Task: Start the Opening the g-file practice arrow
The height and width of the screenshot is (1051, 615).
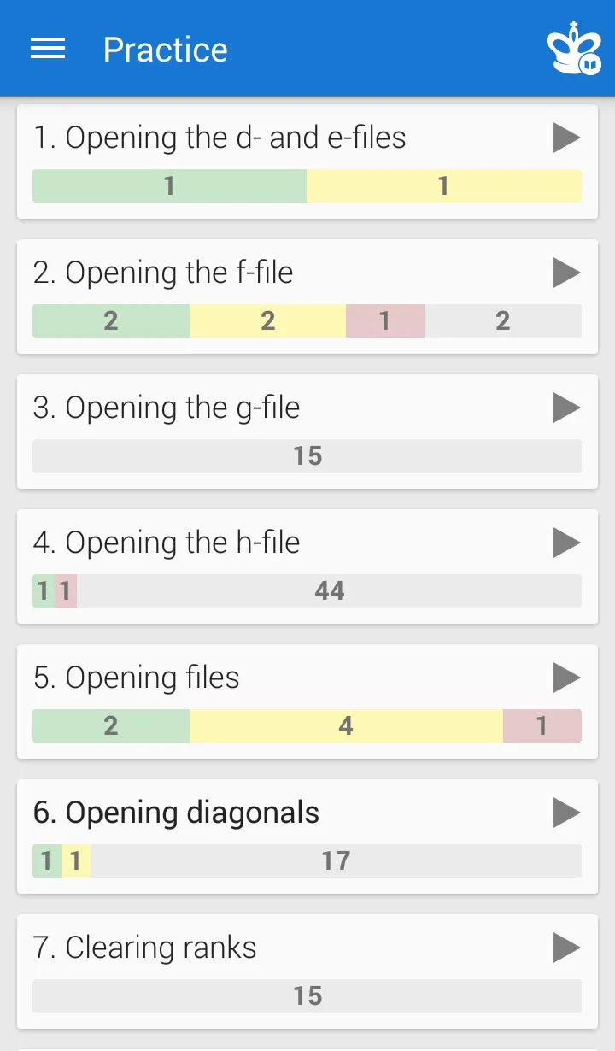Action: pyautogui.click(x=566, y=408)
